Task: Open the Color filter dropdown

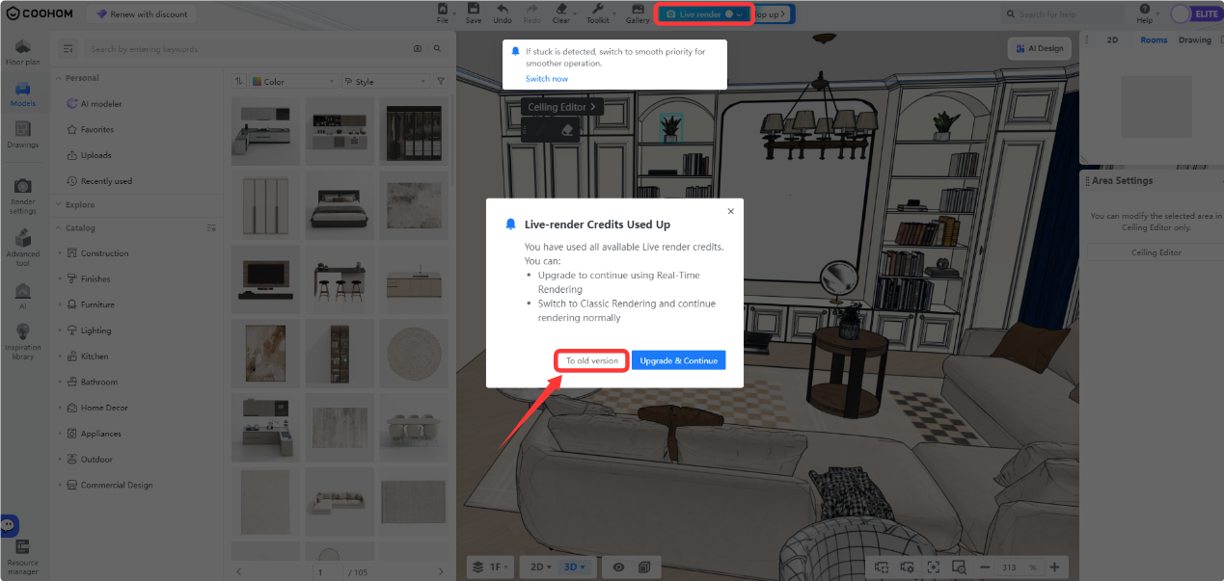Action: pos(292,82)
